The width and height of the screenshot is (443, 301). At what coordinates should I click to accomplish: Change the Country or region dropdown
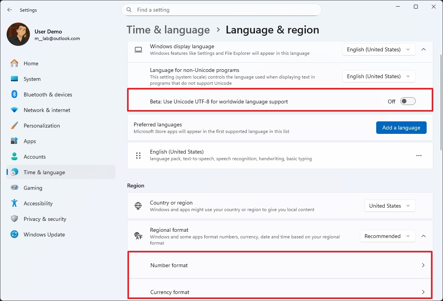390,206
